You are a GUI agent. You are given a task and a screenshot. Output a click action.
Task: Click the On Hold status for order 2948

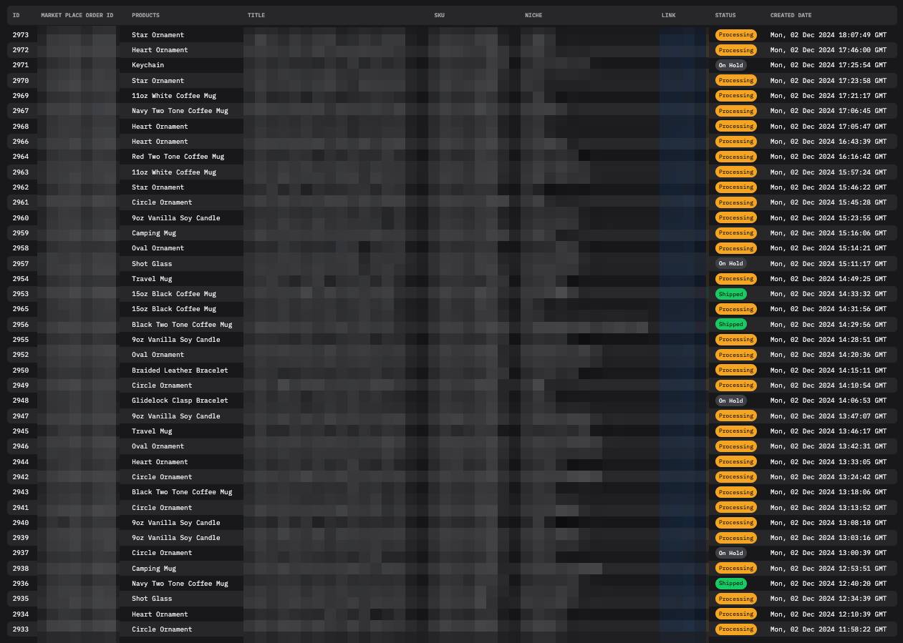pos(730,401)
